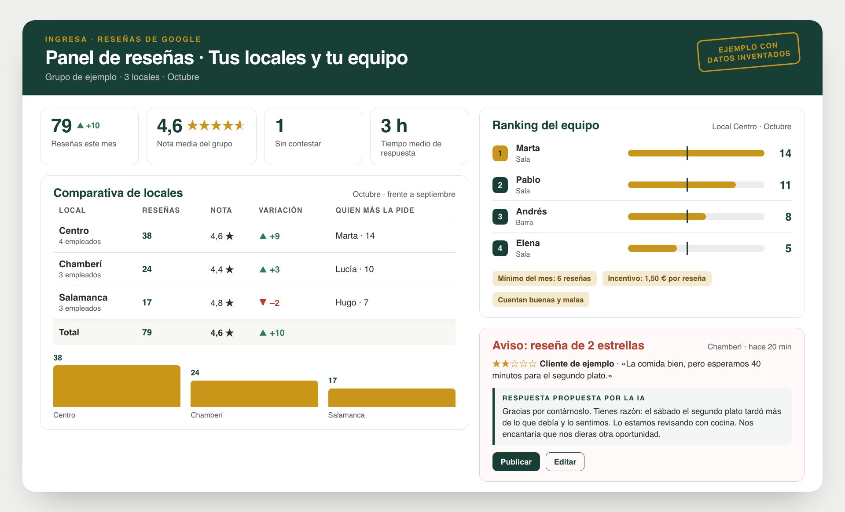Click the 'RESEÑAS' column header
This screenshot has width=845, height=512.
(x=161, y=210)
